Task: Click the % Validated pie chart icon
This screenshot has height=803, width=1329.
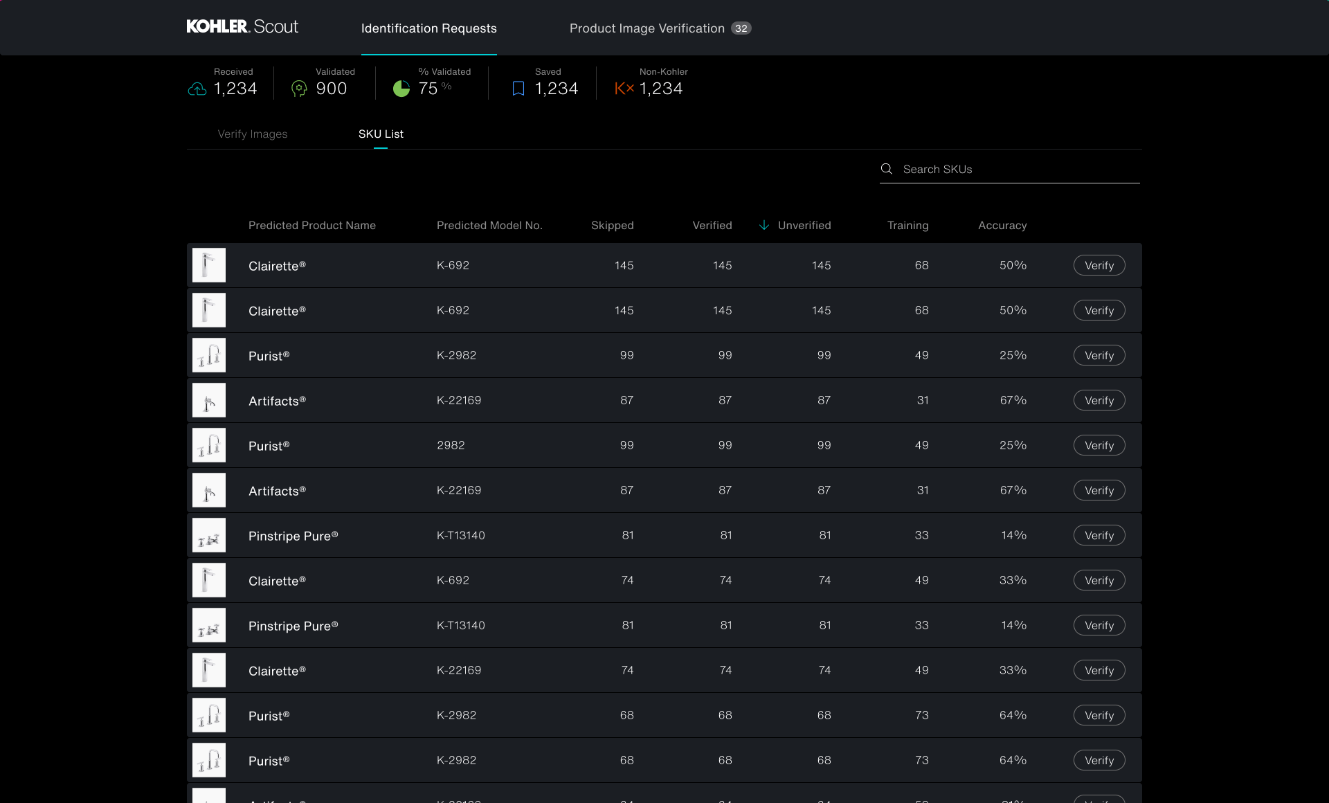Action: tap(401, 89)
